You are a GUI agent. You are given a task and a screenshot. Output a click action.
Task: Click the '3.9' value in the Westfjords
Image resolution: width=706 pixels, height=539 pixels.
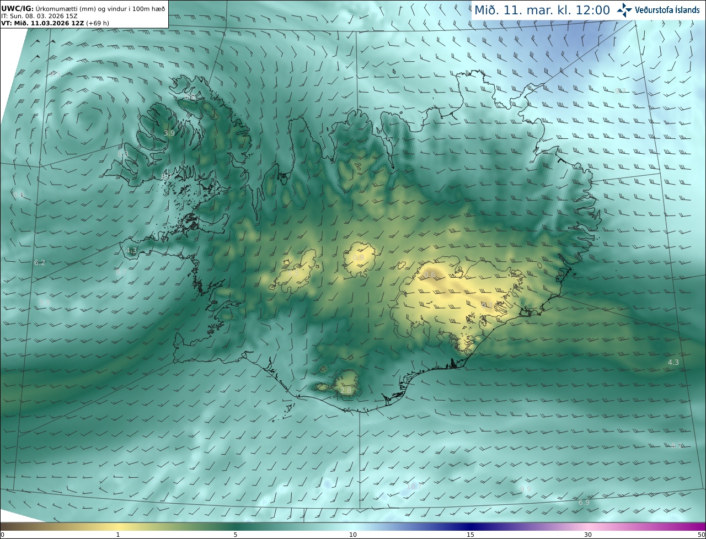pyautogui.click(x=169, y=133)
